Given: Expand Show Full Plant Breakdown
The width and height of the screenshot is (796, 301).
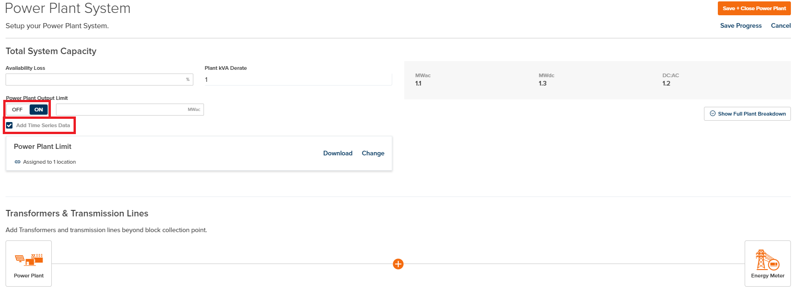Looking at the screenshot, I should (747, 114).
